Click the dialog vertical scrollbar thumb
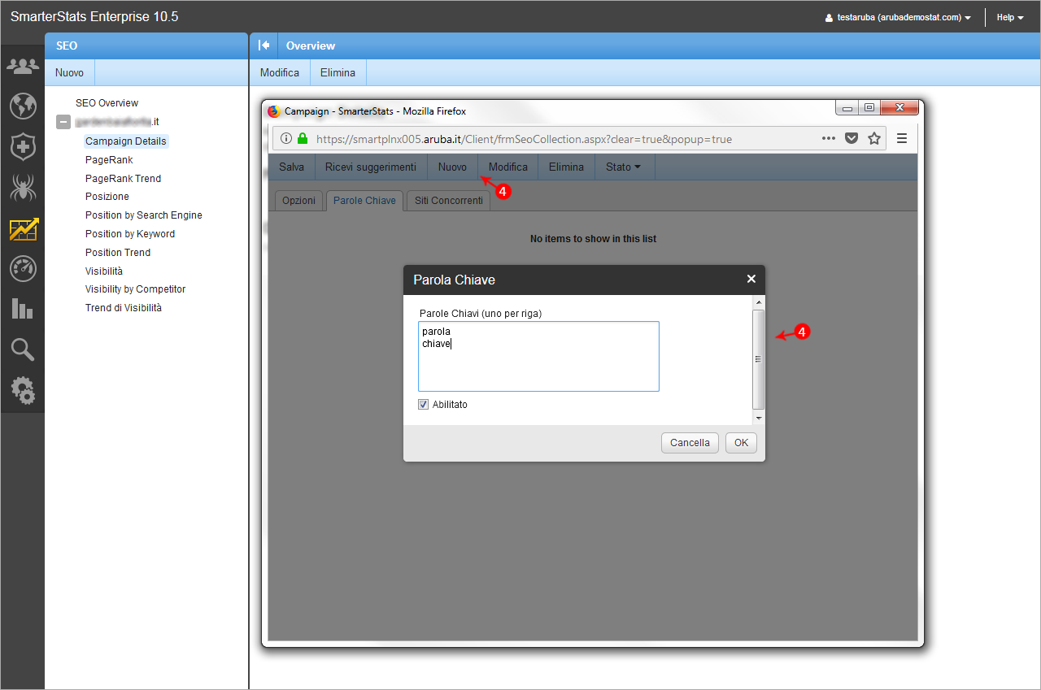Image resolution: width=1041 pixels, height=690 pixels. [758, 359]
